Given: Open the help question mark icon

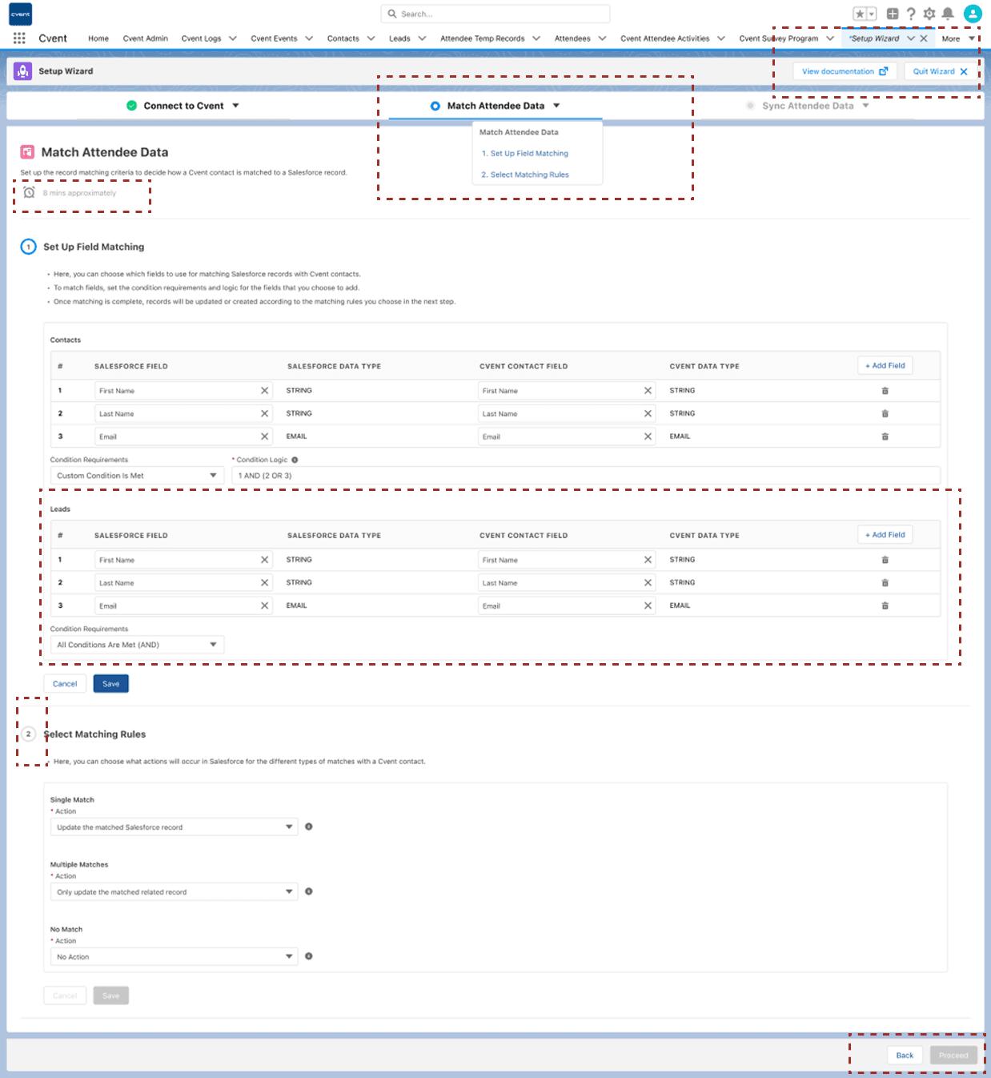Looking at the screenshot, I should (911, 14).
